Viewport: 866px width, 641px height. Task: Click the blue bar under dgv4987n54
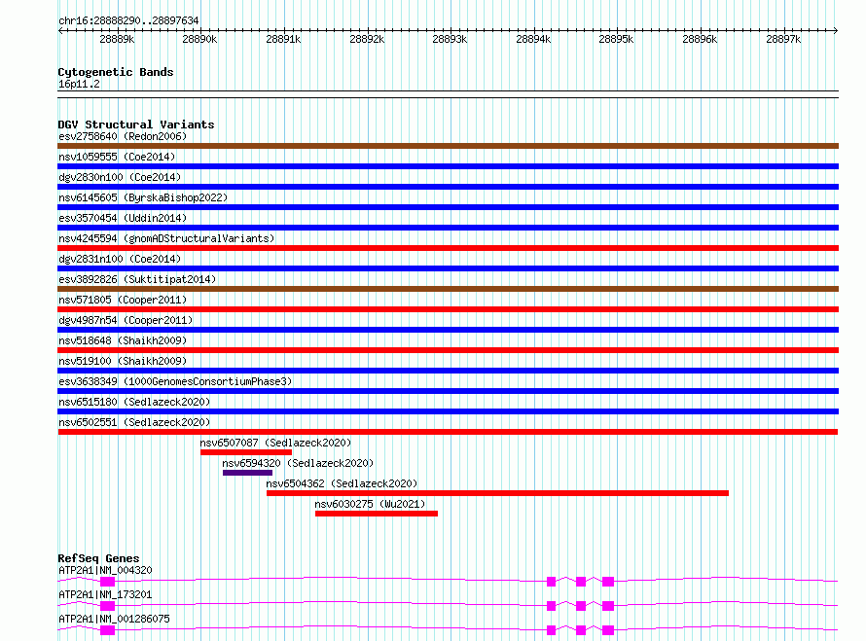[448, 330]
